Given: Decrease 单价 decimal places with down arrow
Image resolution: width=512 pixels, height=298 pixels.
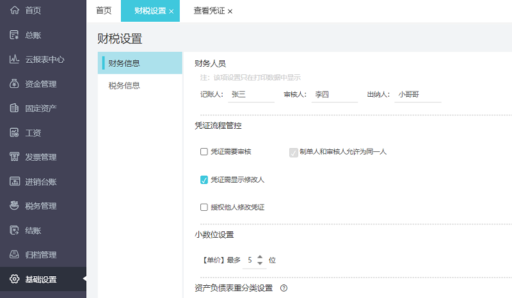Looking at the screenshot, I should pyautogui.click(x=260, y=263).
